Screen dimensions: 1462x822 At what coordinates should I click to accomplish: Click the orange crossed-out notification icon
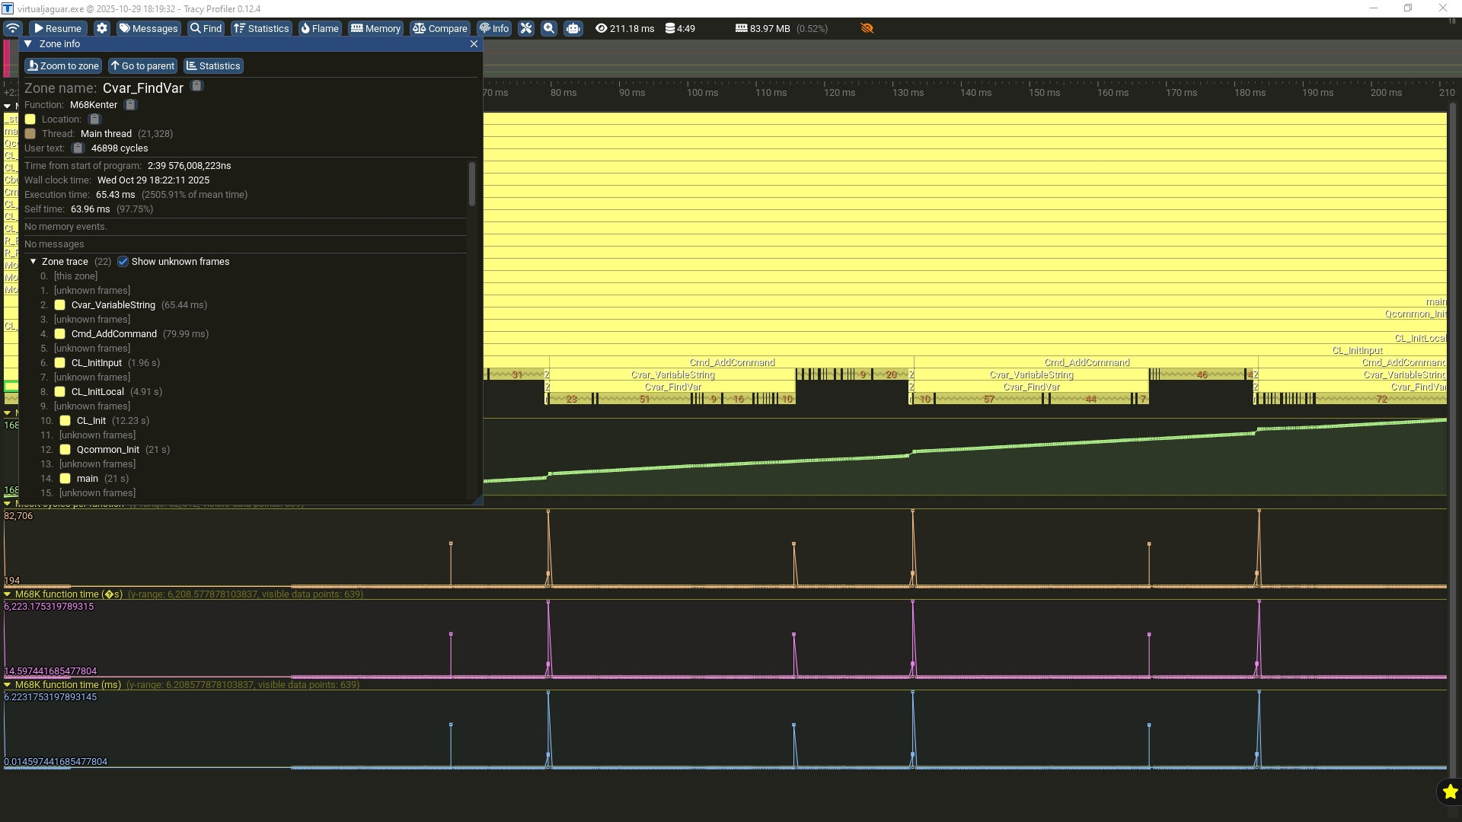(x=867, y=28)
